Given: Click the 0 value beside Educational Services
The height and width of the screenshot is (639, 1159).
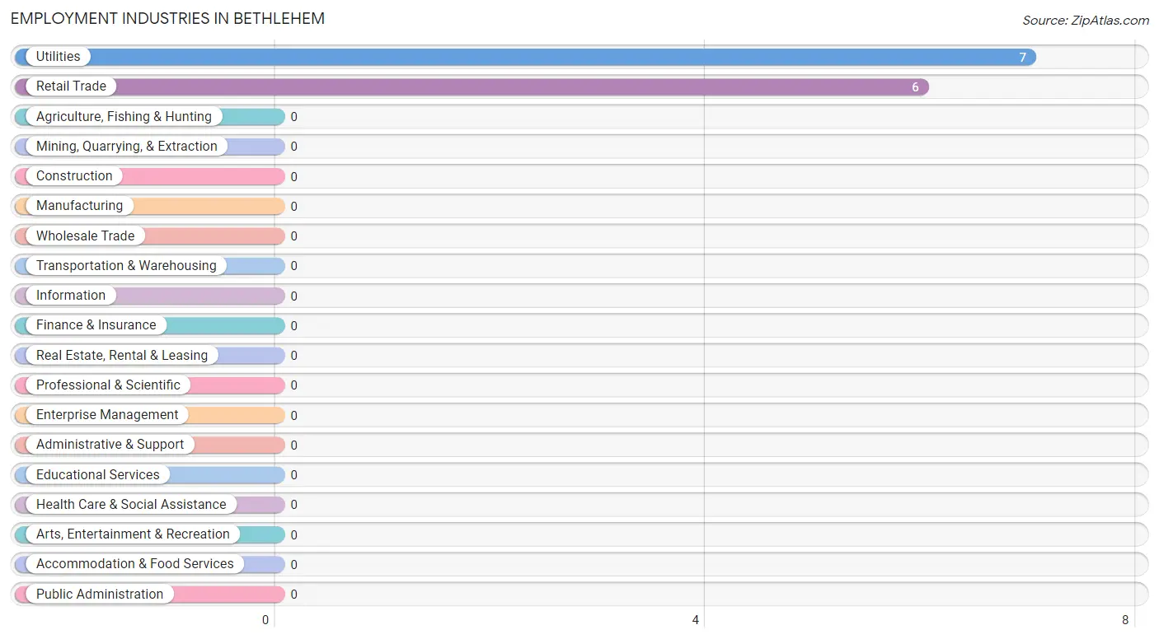Looking at the screenshot, I should (293, 475).
